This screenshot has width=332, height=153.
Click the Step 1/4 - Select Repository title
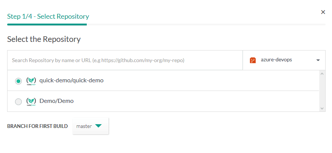pyautogui.click(x=48, y=16)
